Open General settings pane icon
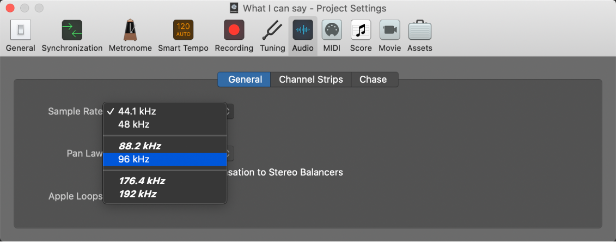The height and width of the screenshot is (242, 616). [21, 31]
